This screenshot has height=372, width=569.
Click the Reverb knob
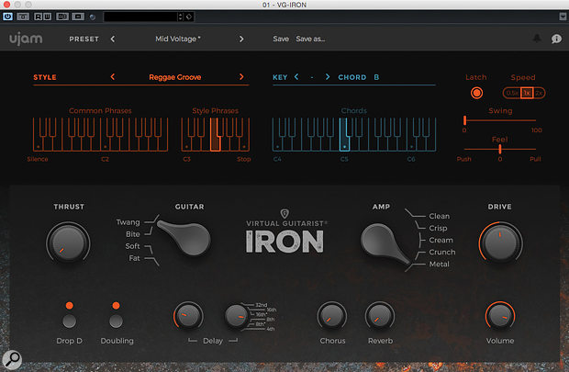pyautogui.click(x=380, y=316)
